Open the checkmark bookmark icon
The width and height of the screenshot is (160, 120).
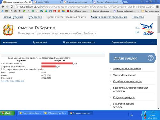42,11
